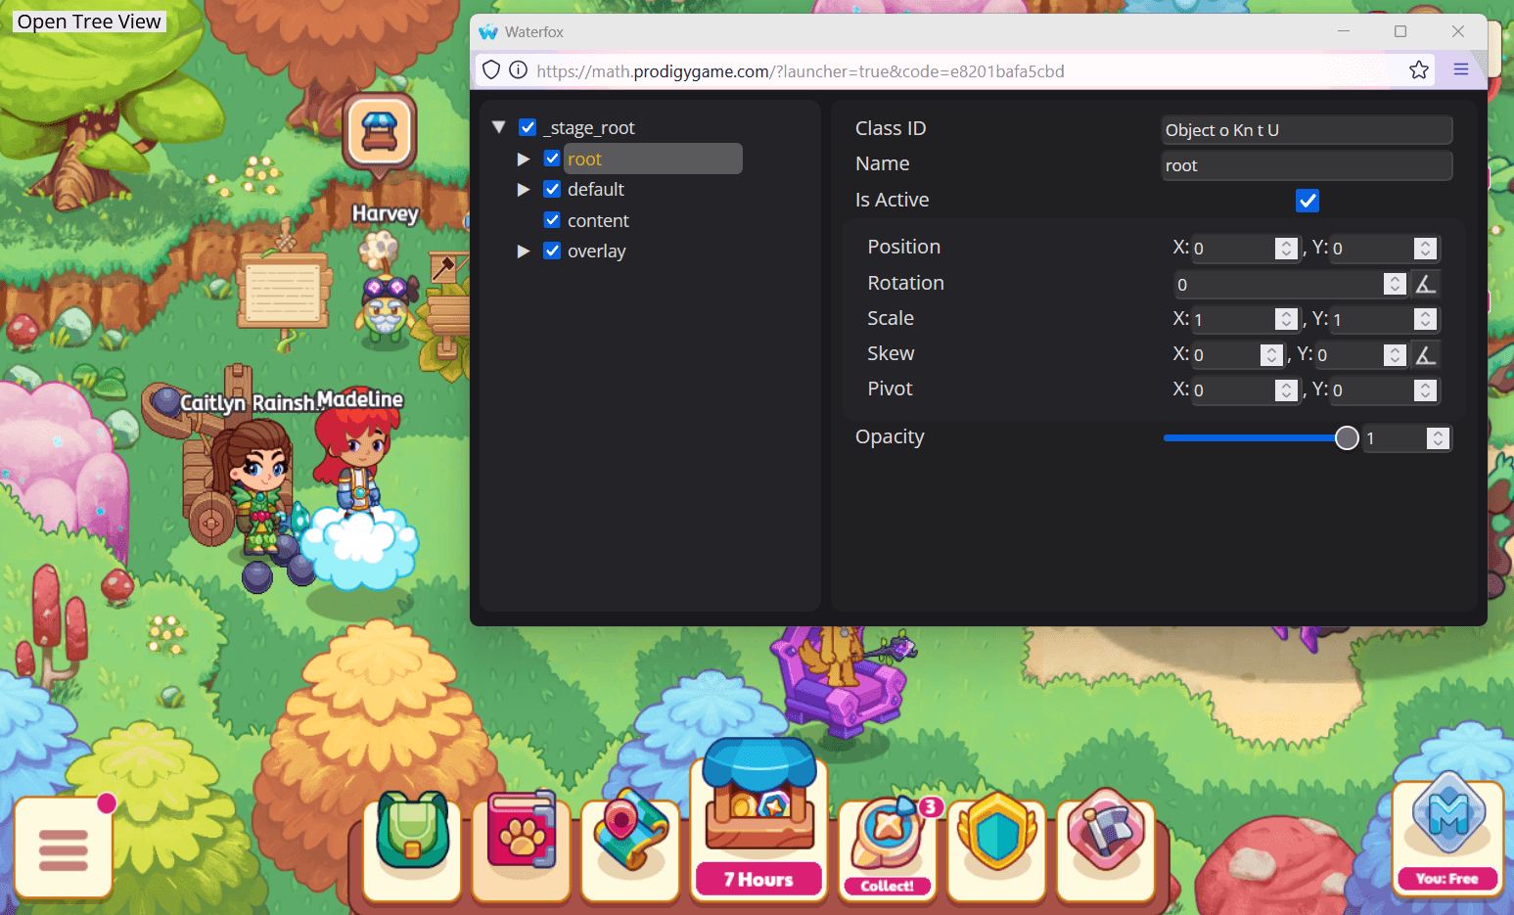Screen dimensions: 1514x915
Task: Click the Opacity slider handle
Action: [1347, 438]
